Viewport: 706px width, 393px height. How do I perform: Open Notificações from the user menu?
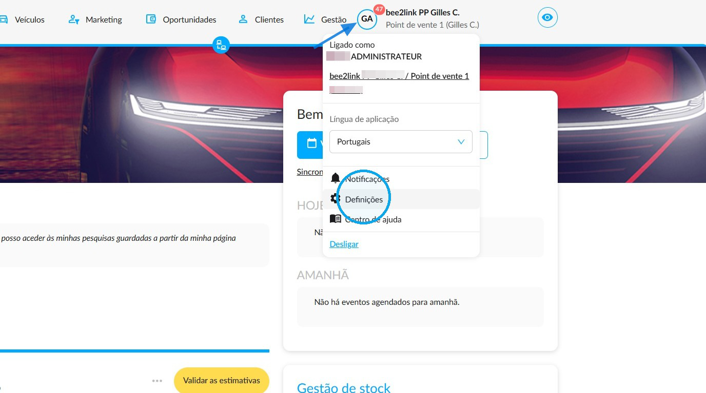click(401, 179)
